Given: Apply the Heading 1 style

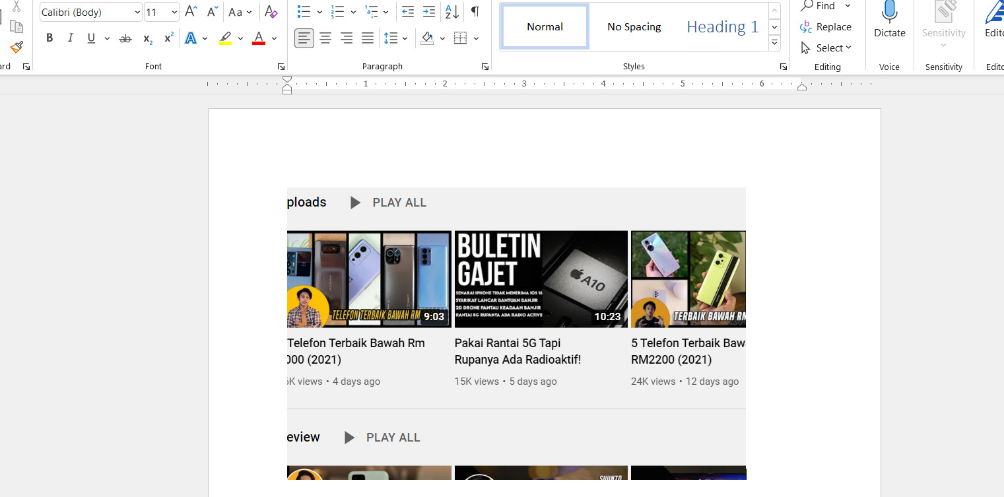Looking at the screenshot, I should click(722, 27).
